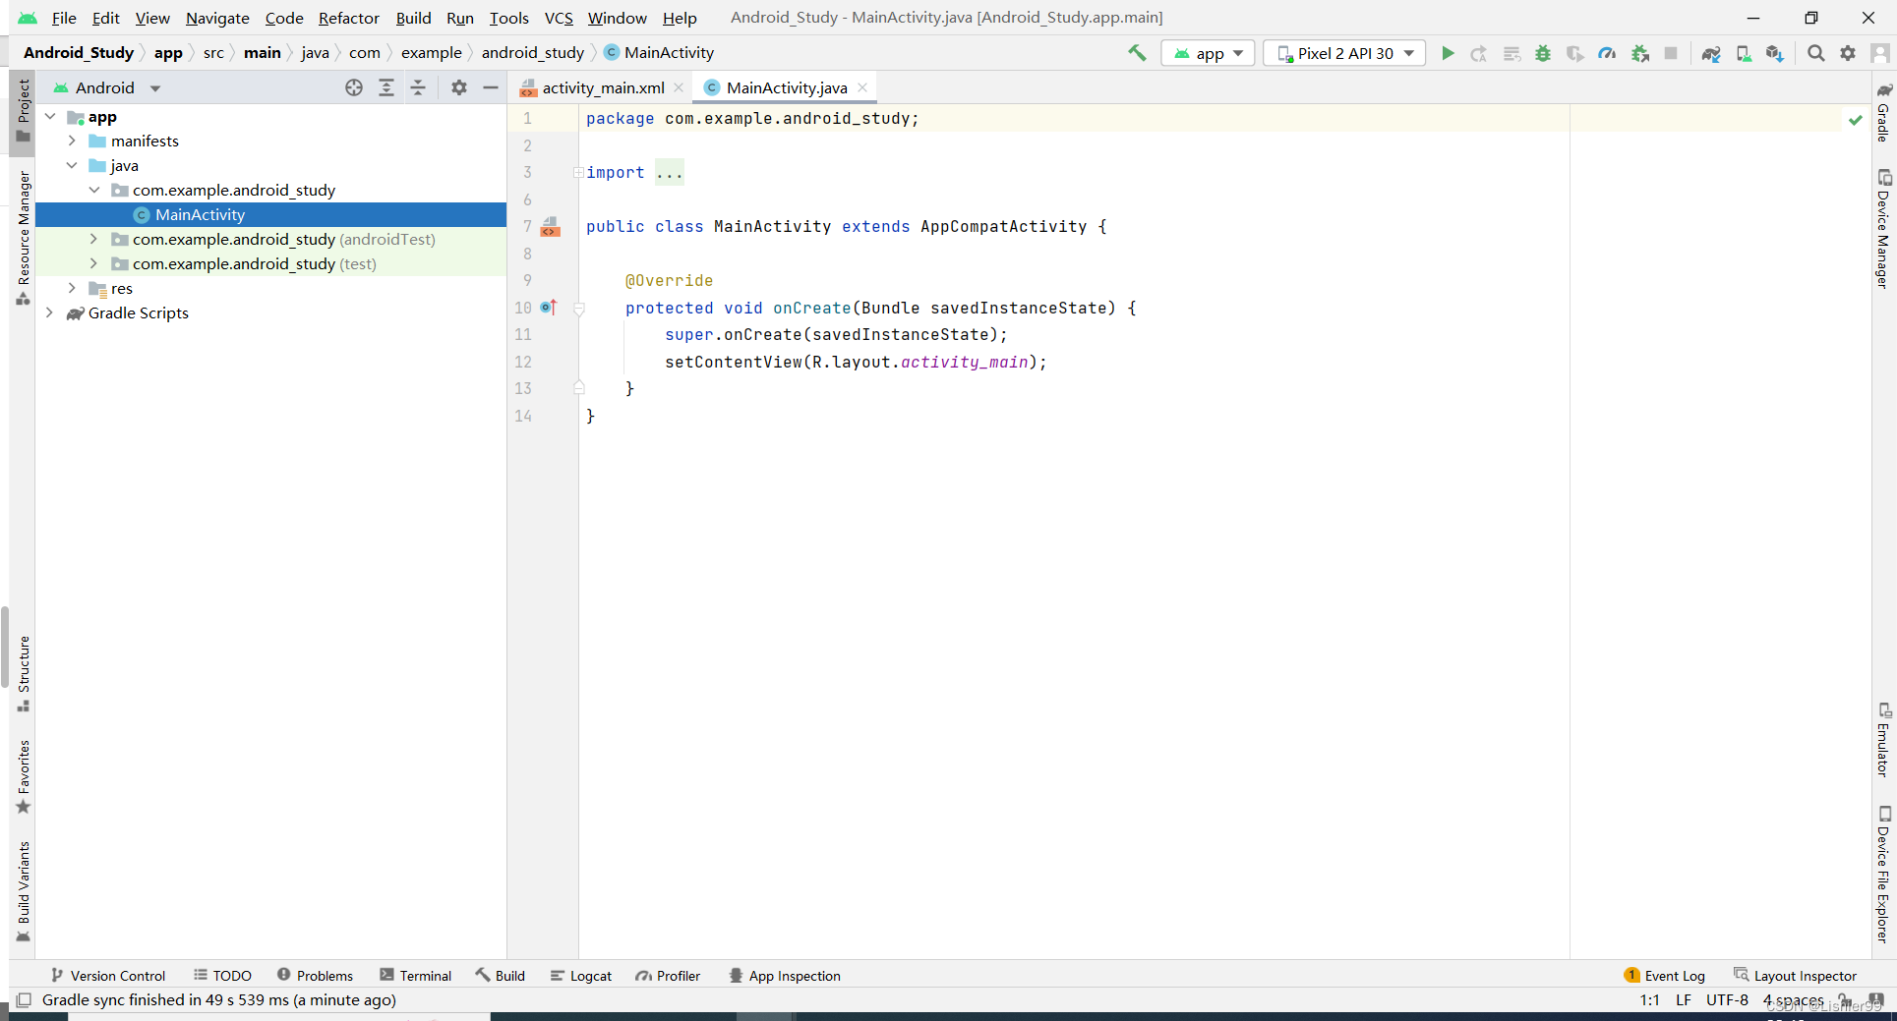The height and width of the screenshot is (1021, 1897).
Task: Expand the res folder in project tree
Action: 72,288
